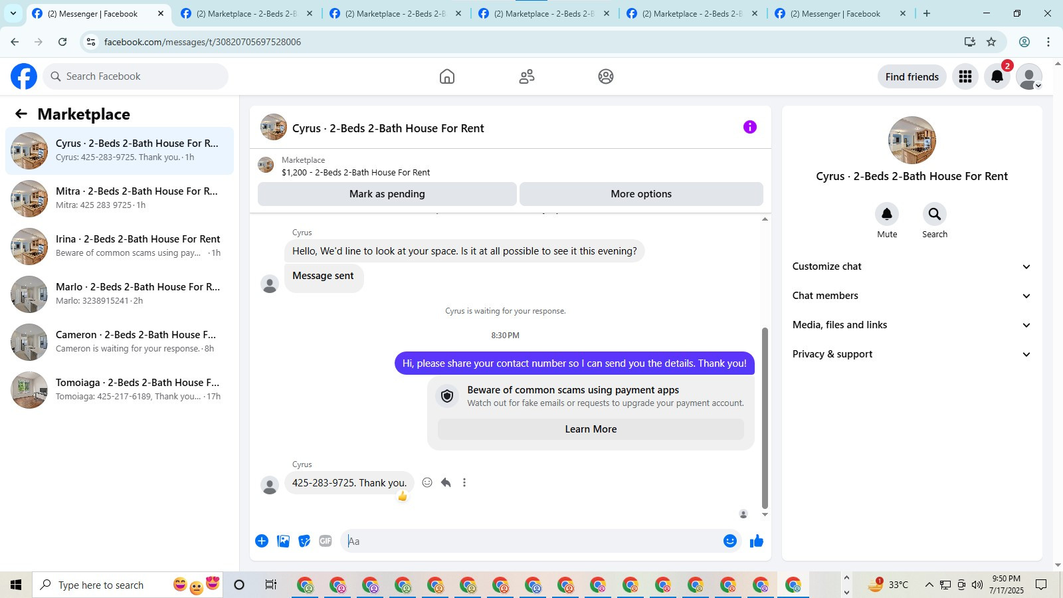Viewport: 1063px width, 598px height.
Task: Click the browser address bar URL
Action: 203,42
